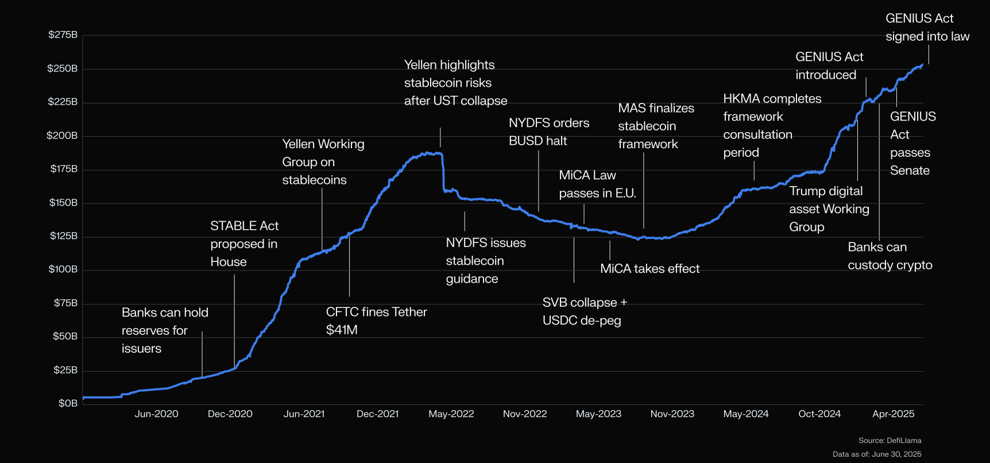Click the Source: DefiLlama credit text
The width and height of the screenshot is (990, 463).
click(890, 441)
